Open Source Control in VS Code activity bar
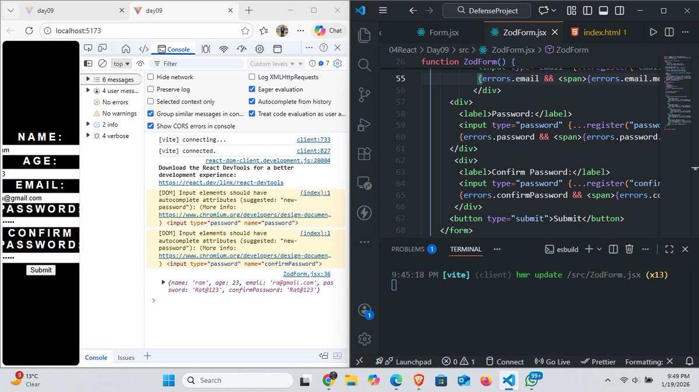This screenshot has height=392, width=699. [x=365, y=94]
